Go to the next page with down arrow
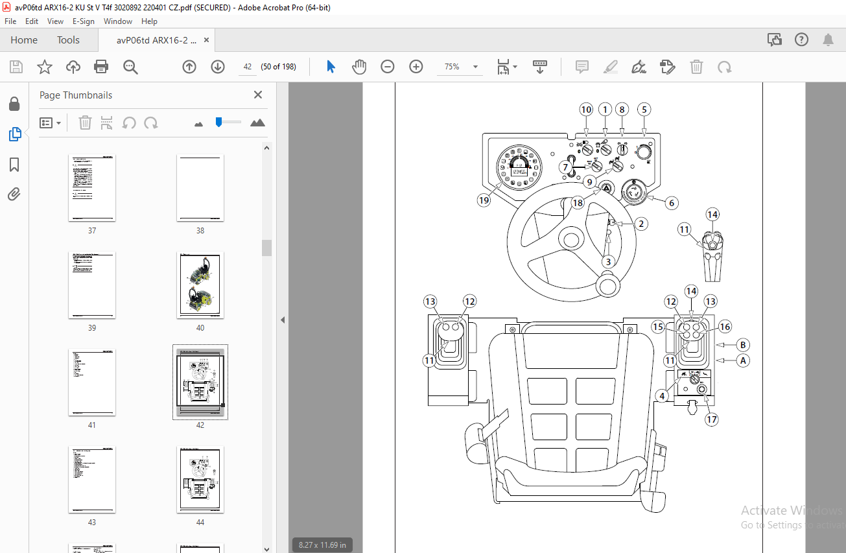The image size is (846, 553). coord(218,67)
